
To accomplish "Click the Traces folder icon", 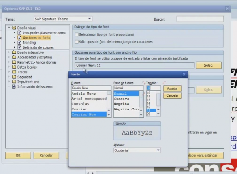I will click(14, 72).
